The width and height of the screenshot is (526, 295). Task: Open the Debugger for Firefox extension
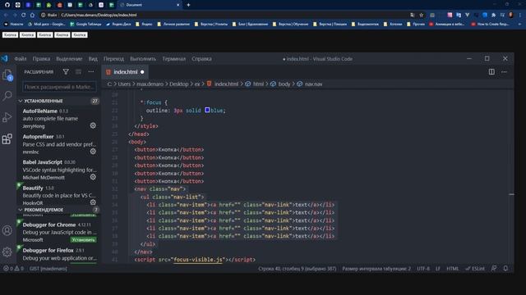click(x=58, y=254)
